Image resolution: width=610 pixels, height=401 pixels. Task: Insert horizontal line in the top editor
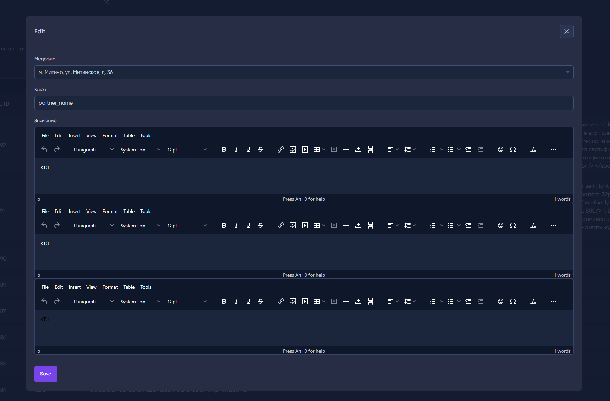tap(346, 149)
